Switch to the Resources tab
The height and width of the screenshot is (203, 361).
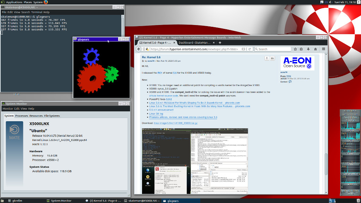click(36, 116)
